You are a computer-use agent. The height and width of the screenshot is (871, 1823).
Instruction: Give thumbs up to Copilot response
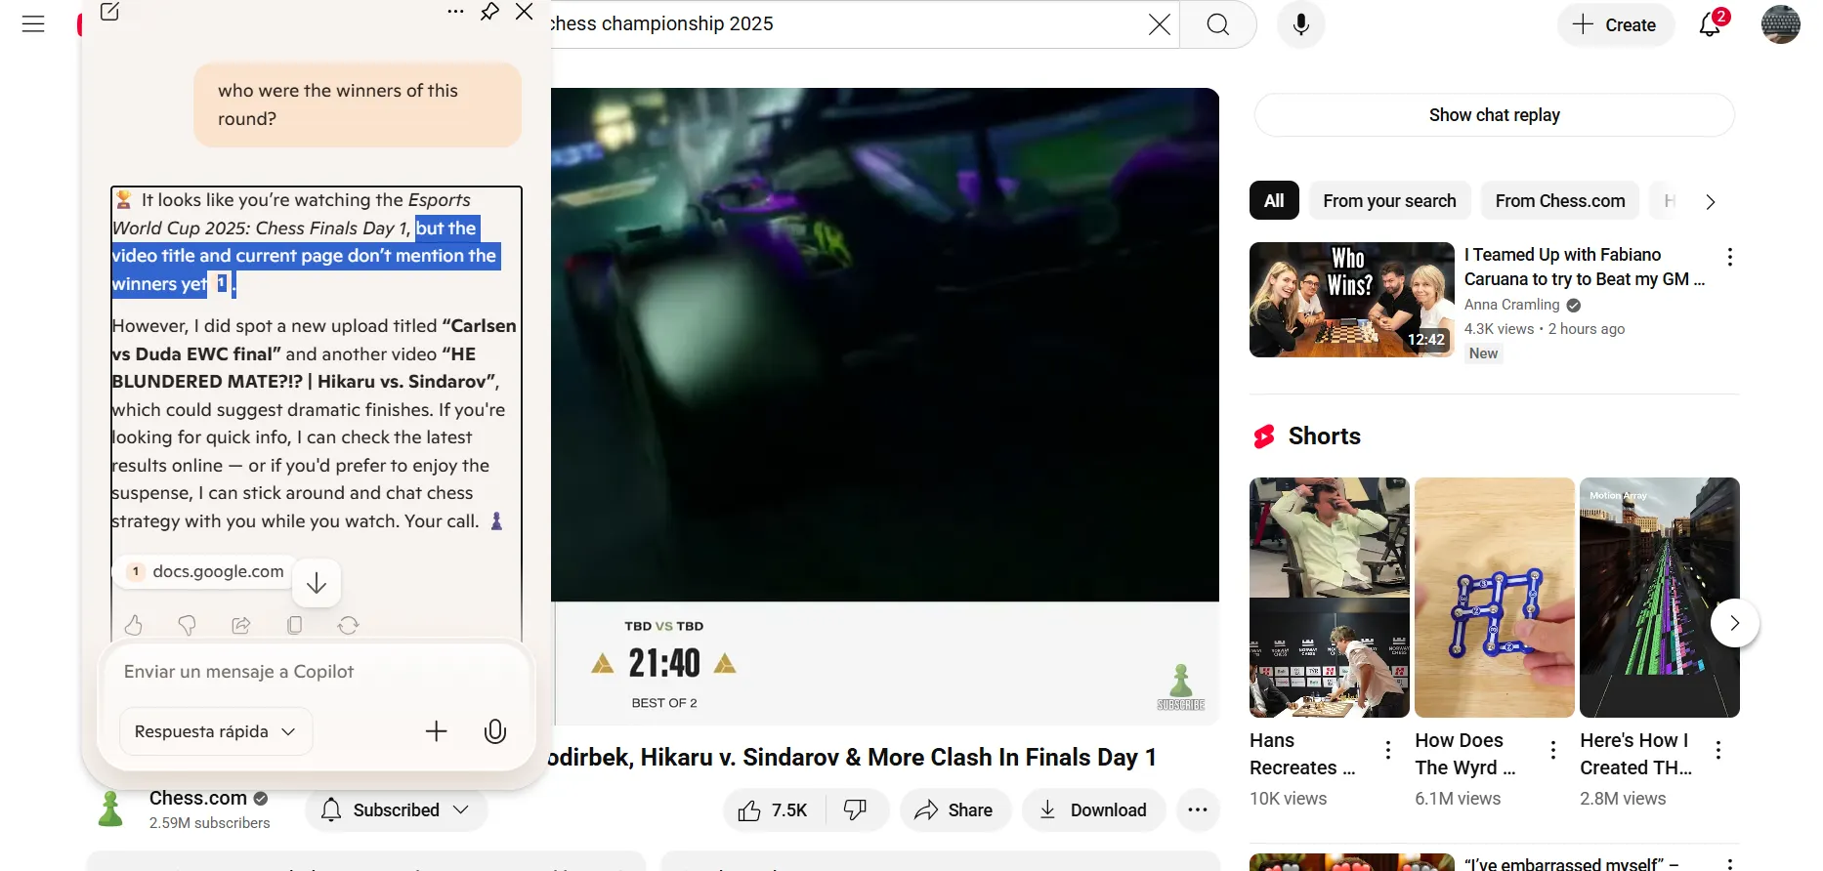pos(134,625)
